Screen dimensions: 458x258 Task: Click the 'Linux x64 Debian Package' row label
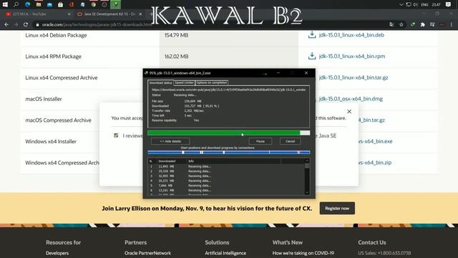[56, 35]
